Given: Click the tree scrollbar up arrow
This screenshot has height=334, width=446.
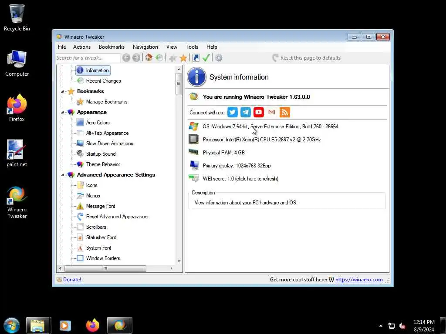Looking at the screenshot, I should coord(179,69).
